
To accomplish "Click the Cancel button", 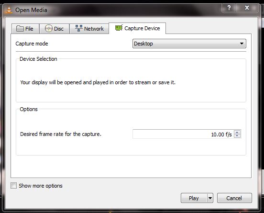I will point(234,198).
